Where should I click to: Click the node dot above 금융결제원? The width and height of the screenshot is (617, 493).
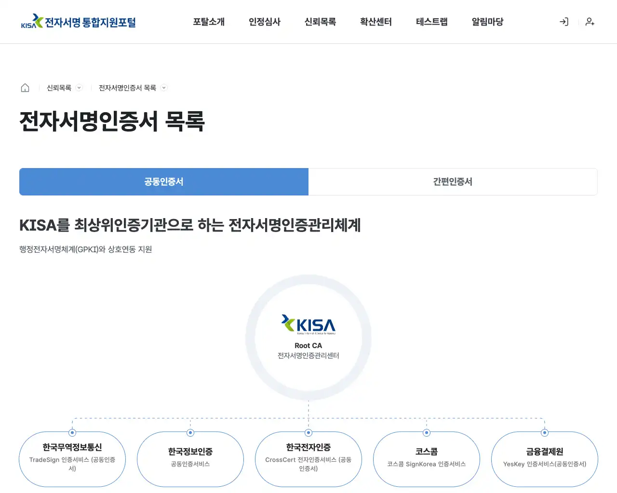click(545, 433)
